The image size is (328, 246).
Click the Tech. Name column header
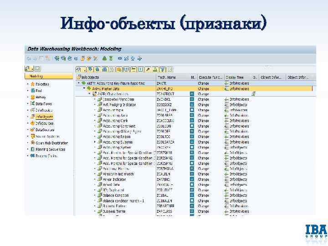[173, 77]
